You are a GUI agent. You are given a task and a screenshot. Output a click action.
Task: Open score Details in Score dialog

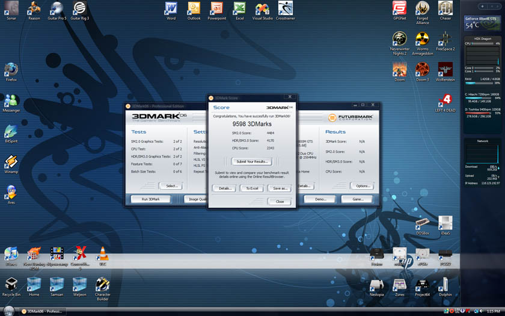point(224,188)
